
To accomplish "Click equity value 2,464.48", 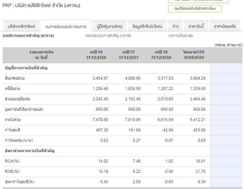I will point(198,99).
